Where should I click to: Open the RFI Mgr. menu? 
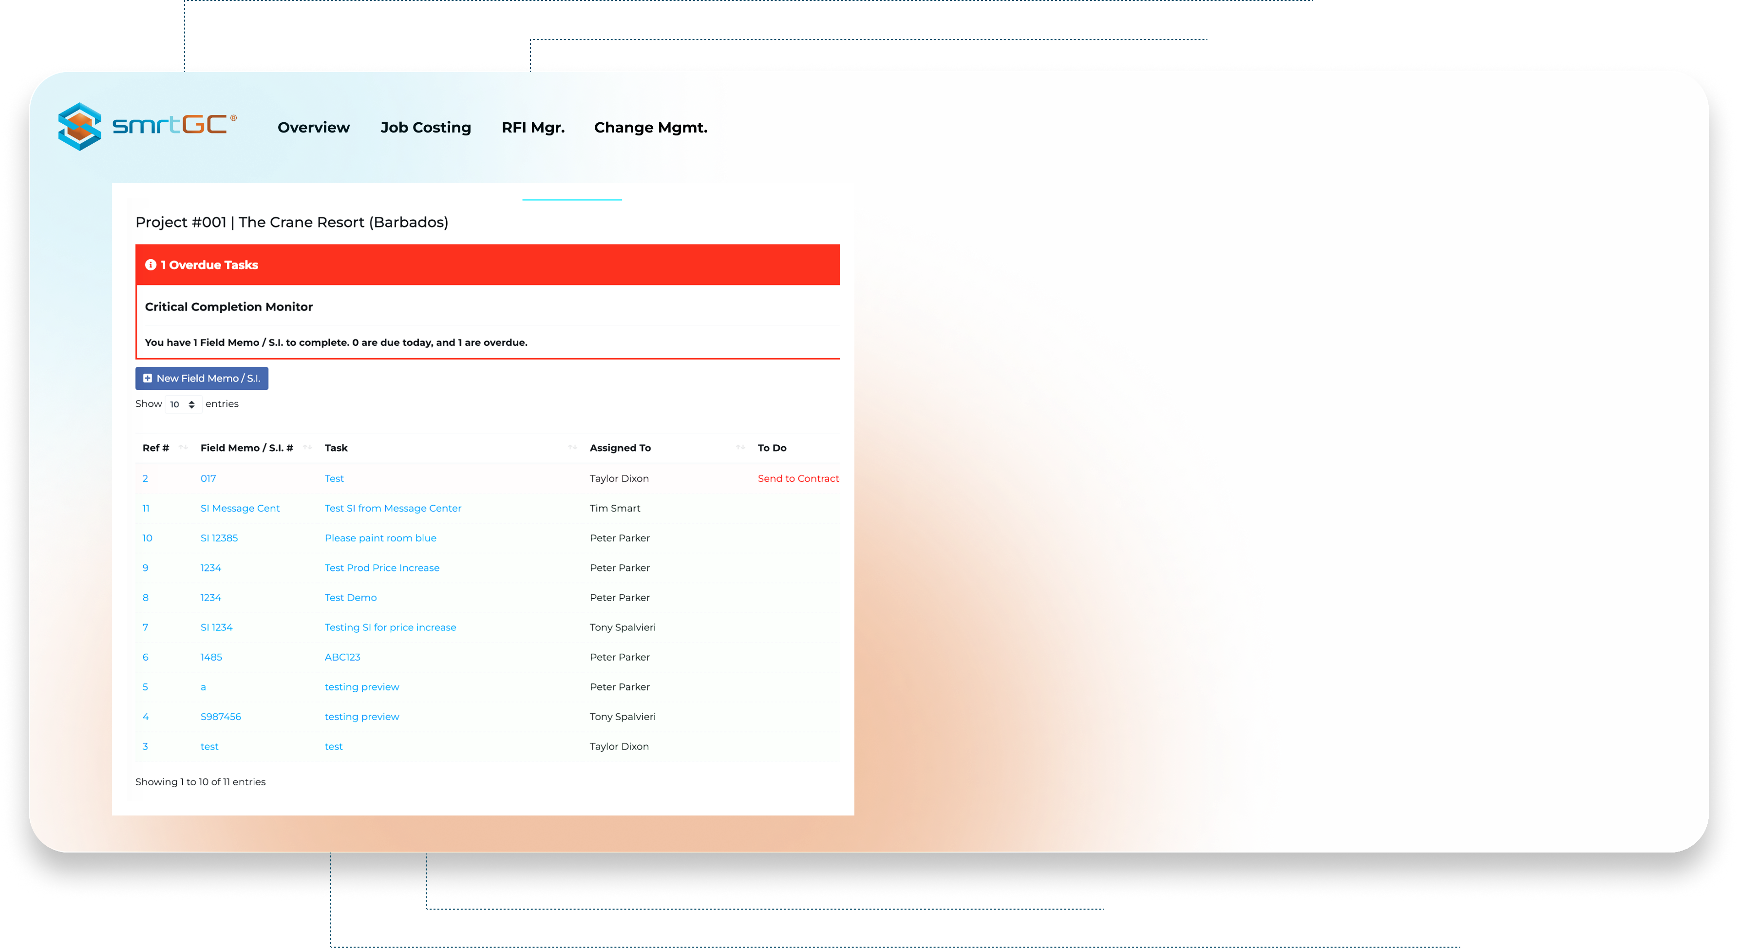533,128
